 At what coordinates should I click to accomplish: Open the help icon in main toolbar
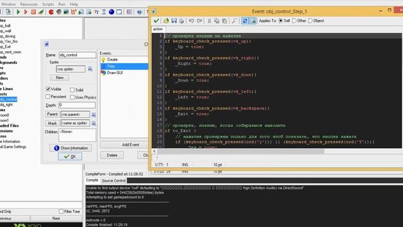click(139, 12)
